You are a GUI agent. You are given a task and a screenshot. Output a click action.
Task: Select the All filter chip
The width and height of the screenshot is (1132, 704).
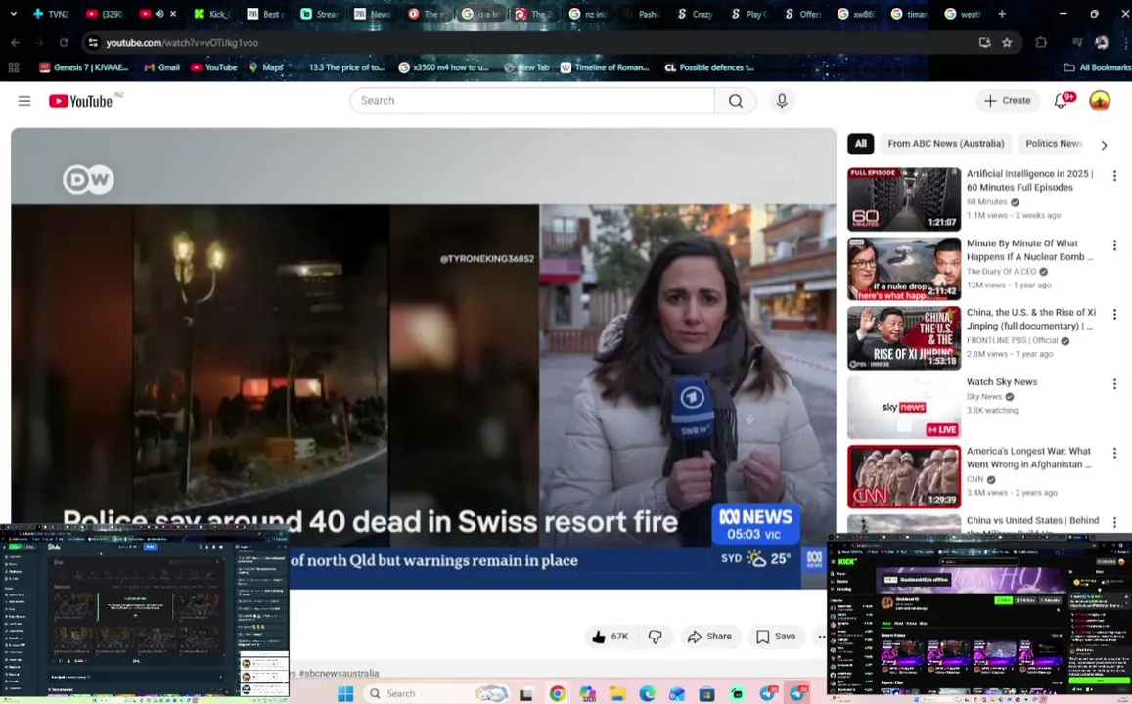point(861,144)
